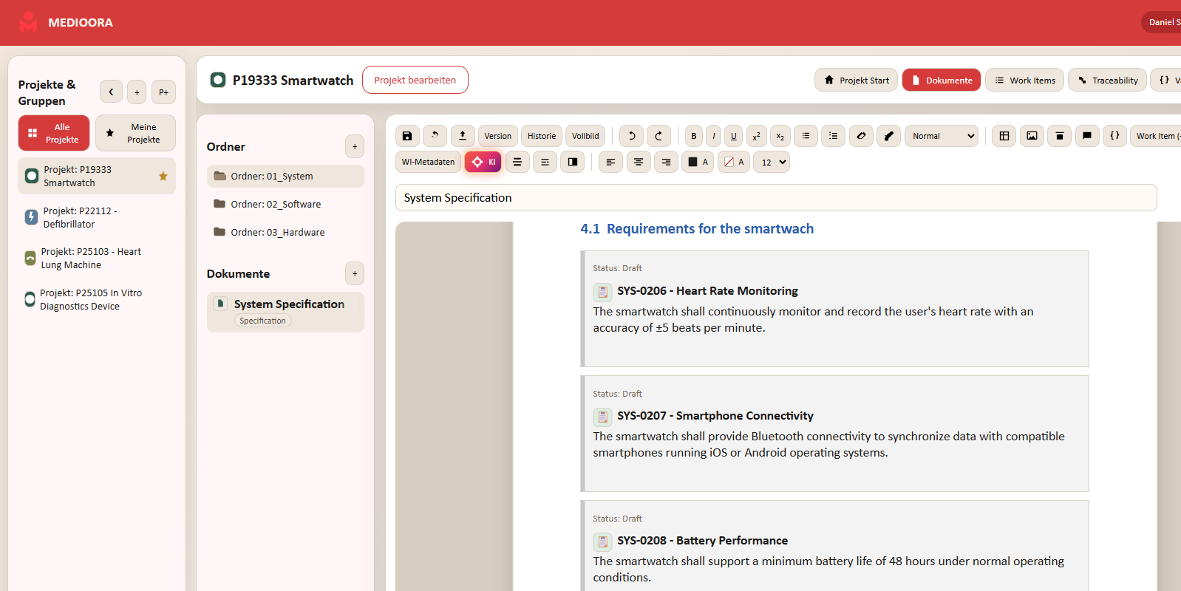Click the WI-Metadaten button
Image resolution: width=1181 pixels, height=591 pixels.
click(429, 162)
